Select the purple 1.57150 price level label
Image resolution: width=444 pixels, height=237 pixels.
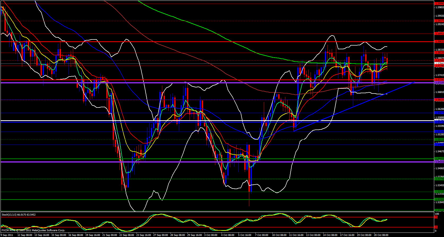tap(439, 83)
